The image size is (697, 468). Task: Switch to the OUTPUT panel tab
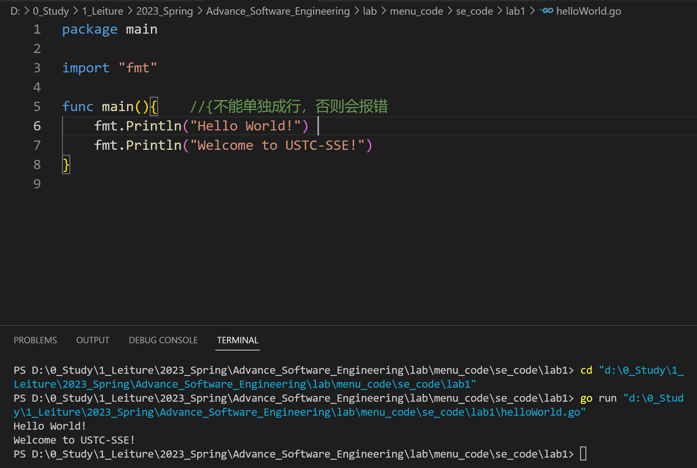[92, 340]
